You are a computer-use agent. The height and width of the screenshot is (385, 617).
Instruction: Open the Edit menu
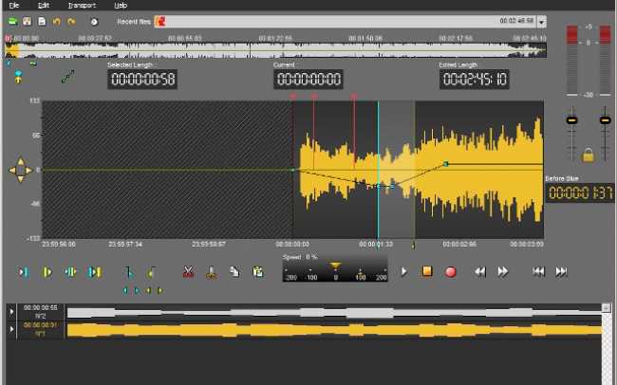coord(44,5)
